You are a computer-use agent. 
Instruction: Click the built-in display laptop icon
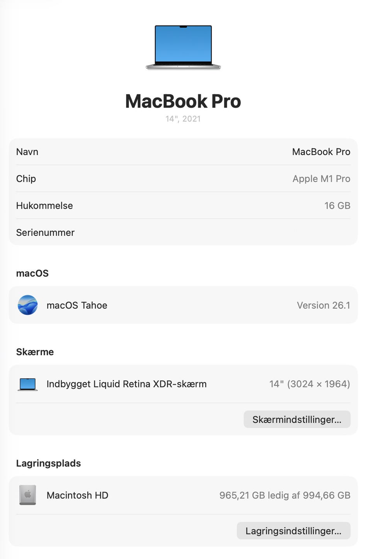[x=27, y=384]
